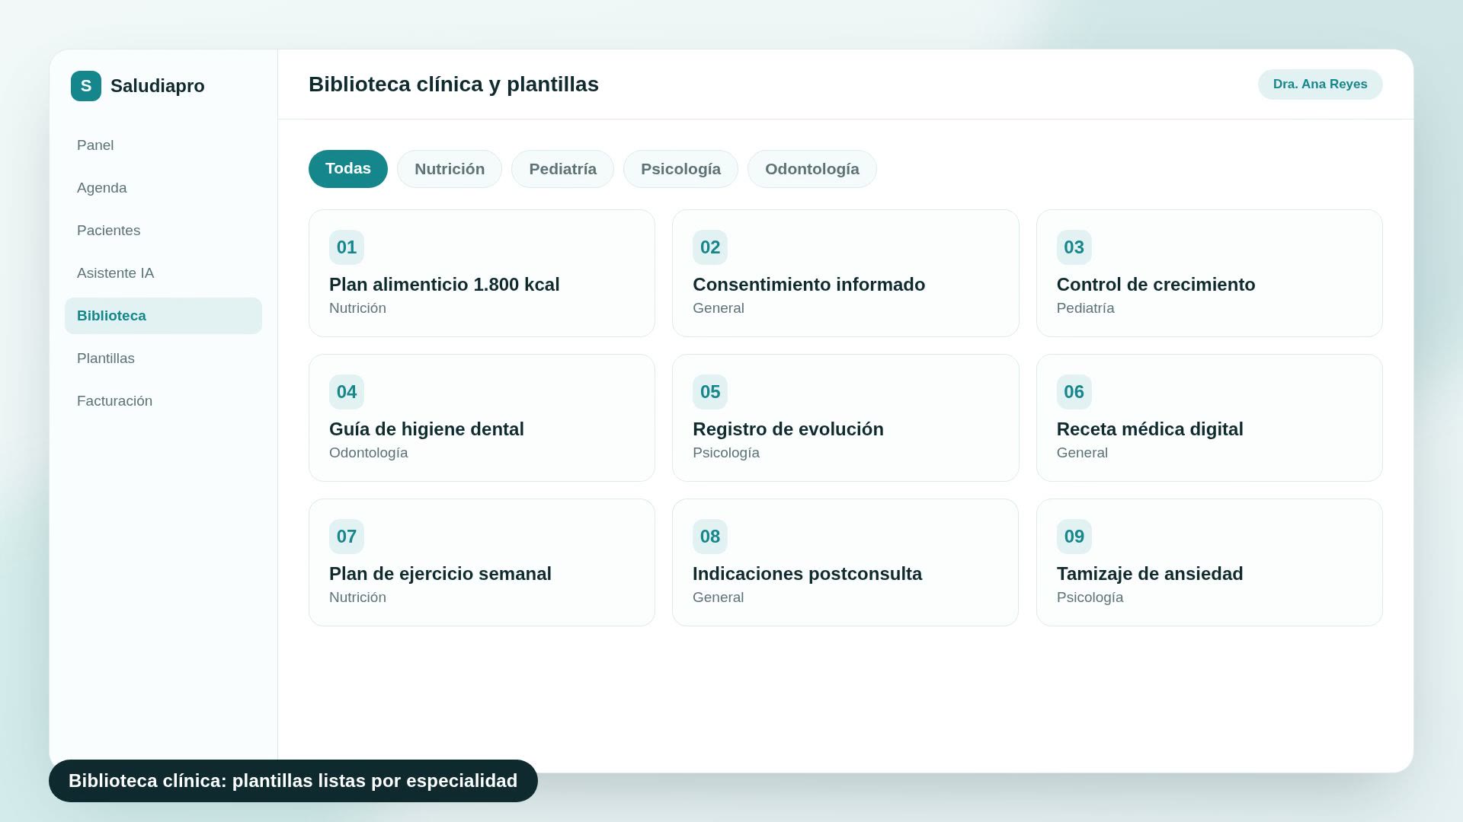Viewport: 1463px width, 822px height.
Task: Go to Agenda in the sidebar
Action: pos(163,188)
